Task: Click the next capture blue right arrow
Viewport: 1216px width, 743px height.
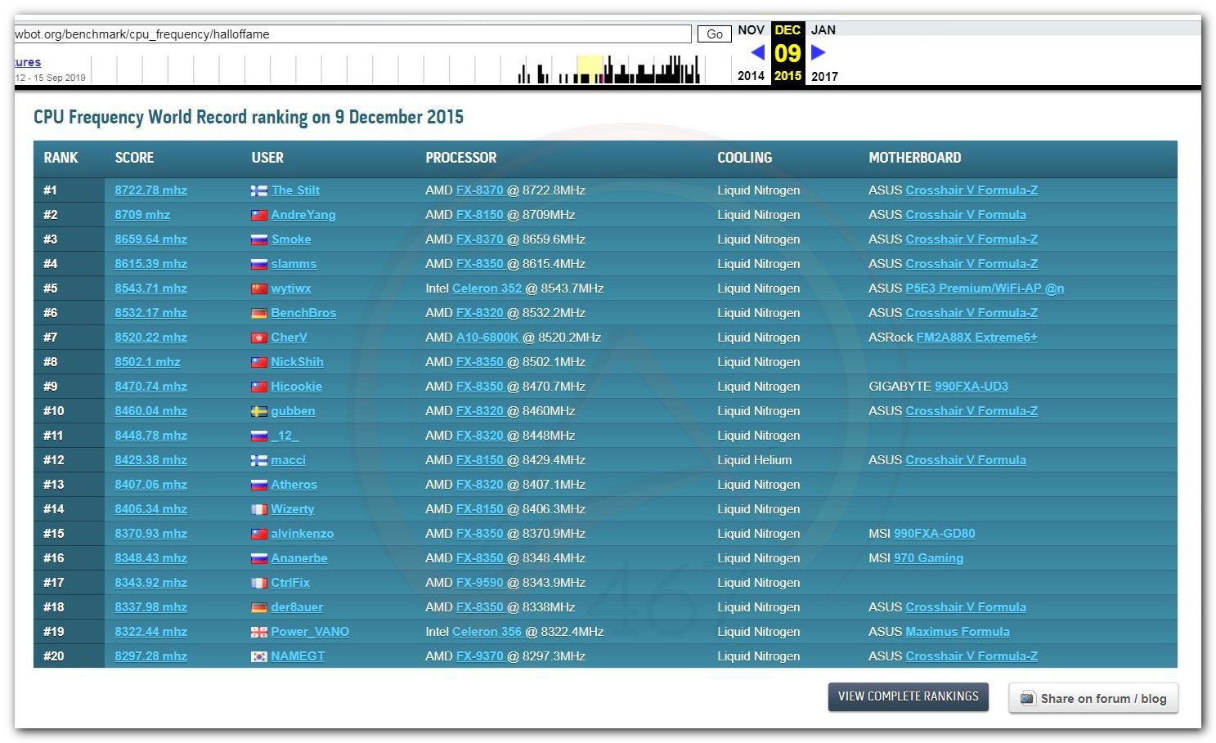Action: click(818, 52)
